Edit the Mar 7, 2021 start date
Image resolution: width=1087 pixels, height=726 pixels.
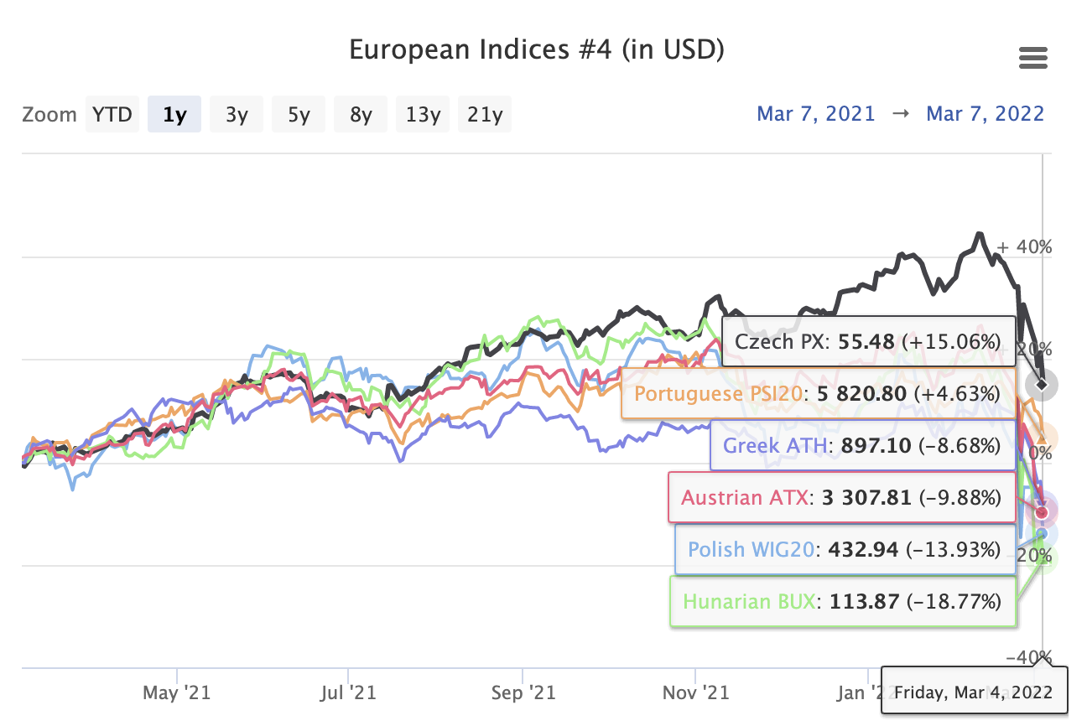click(x=815, y=114)
